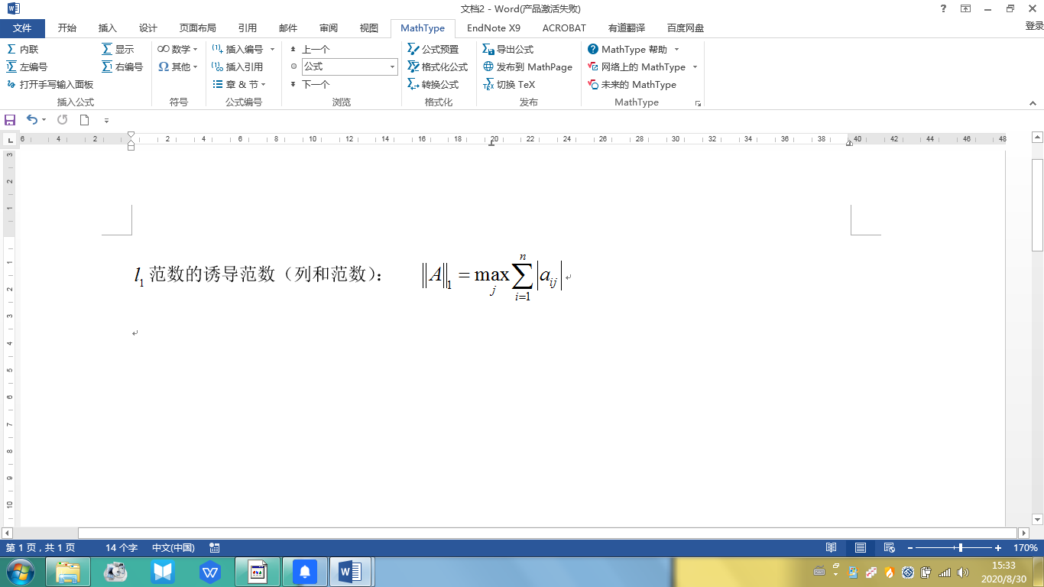Open the 其他 symbols dropdown
Screen dimensions: 1044x587
177,67
